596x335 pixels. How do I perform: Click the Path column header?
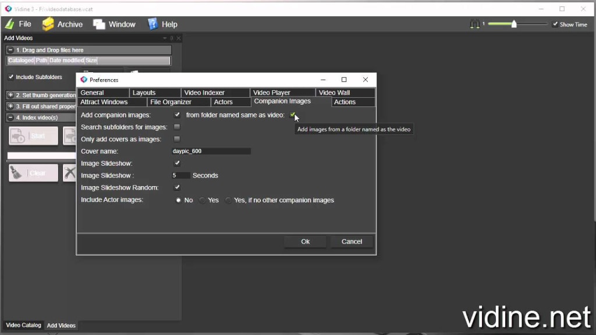click(41, 60)
